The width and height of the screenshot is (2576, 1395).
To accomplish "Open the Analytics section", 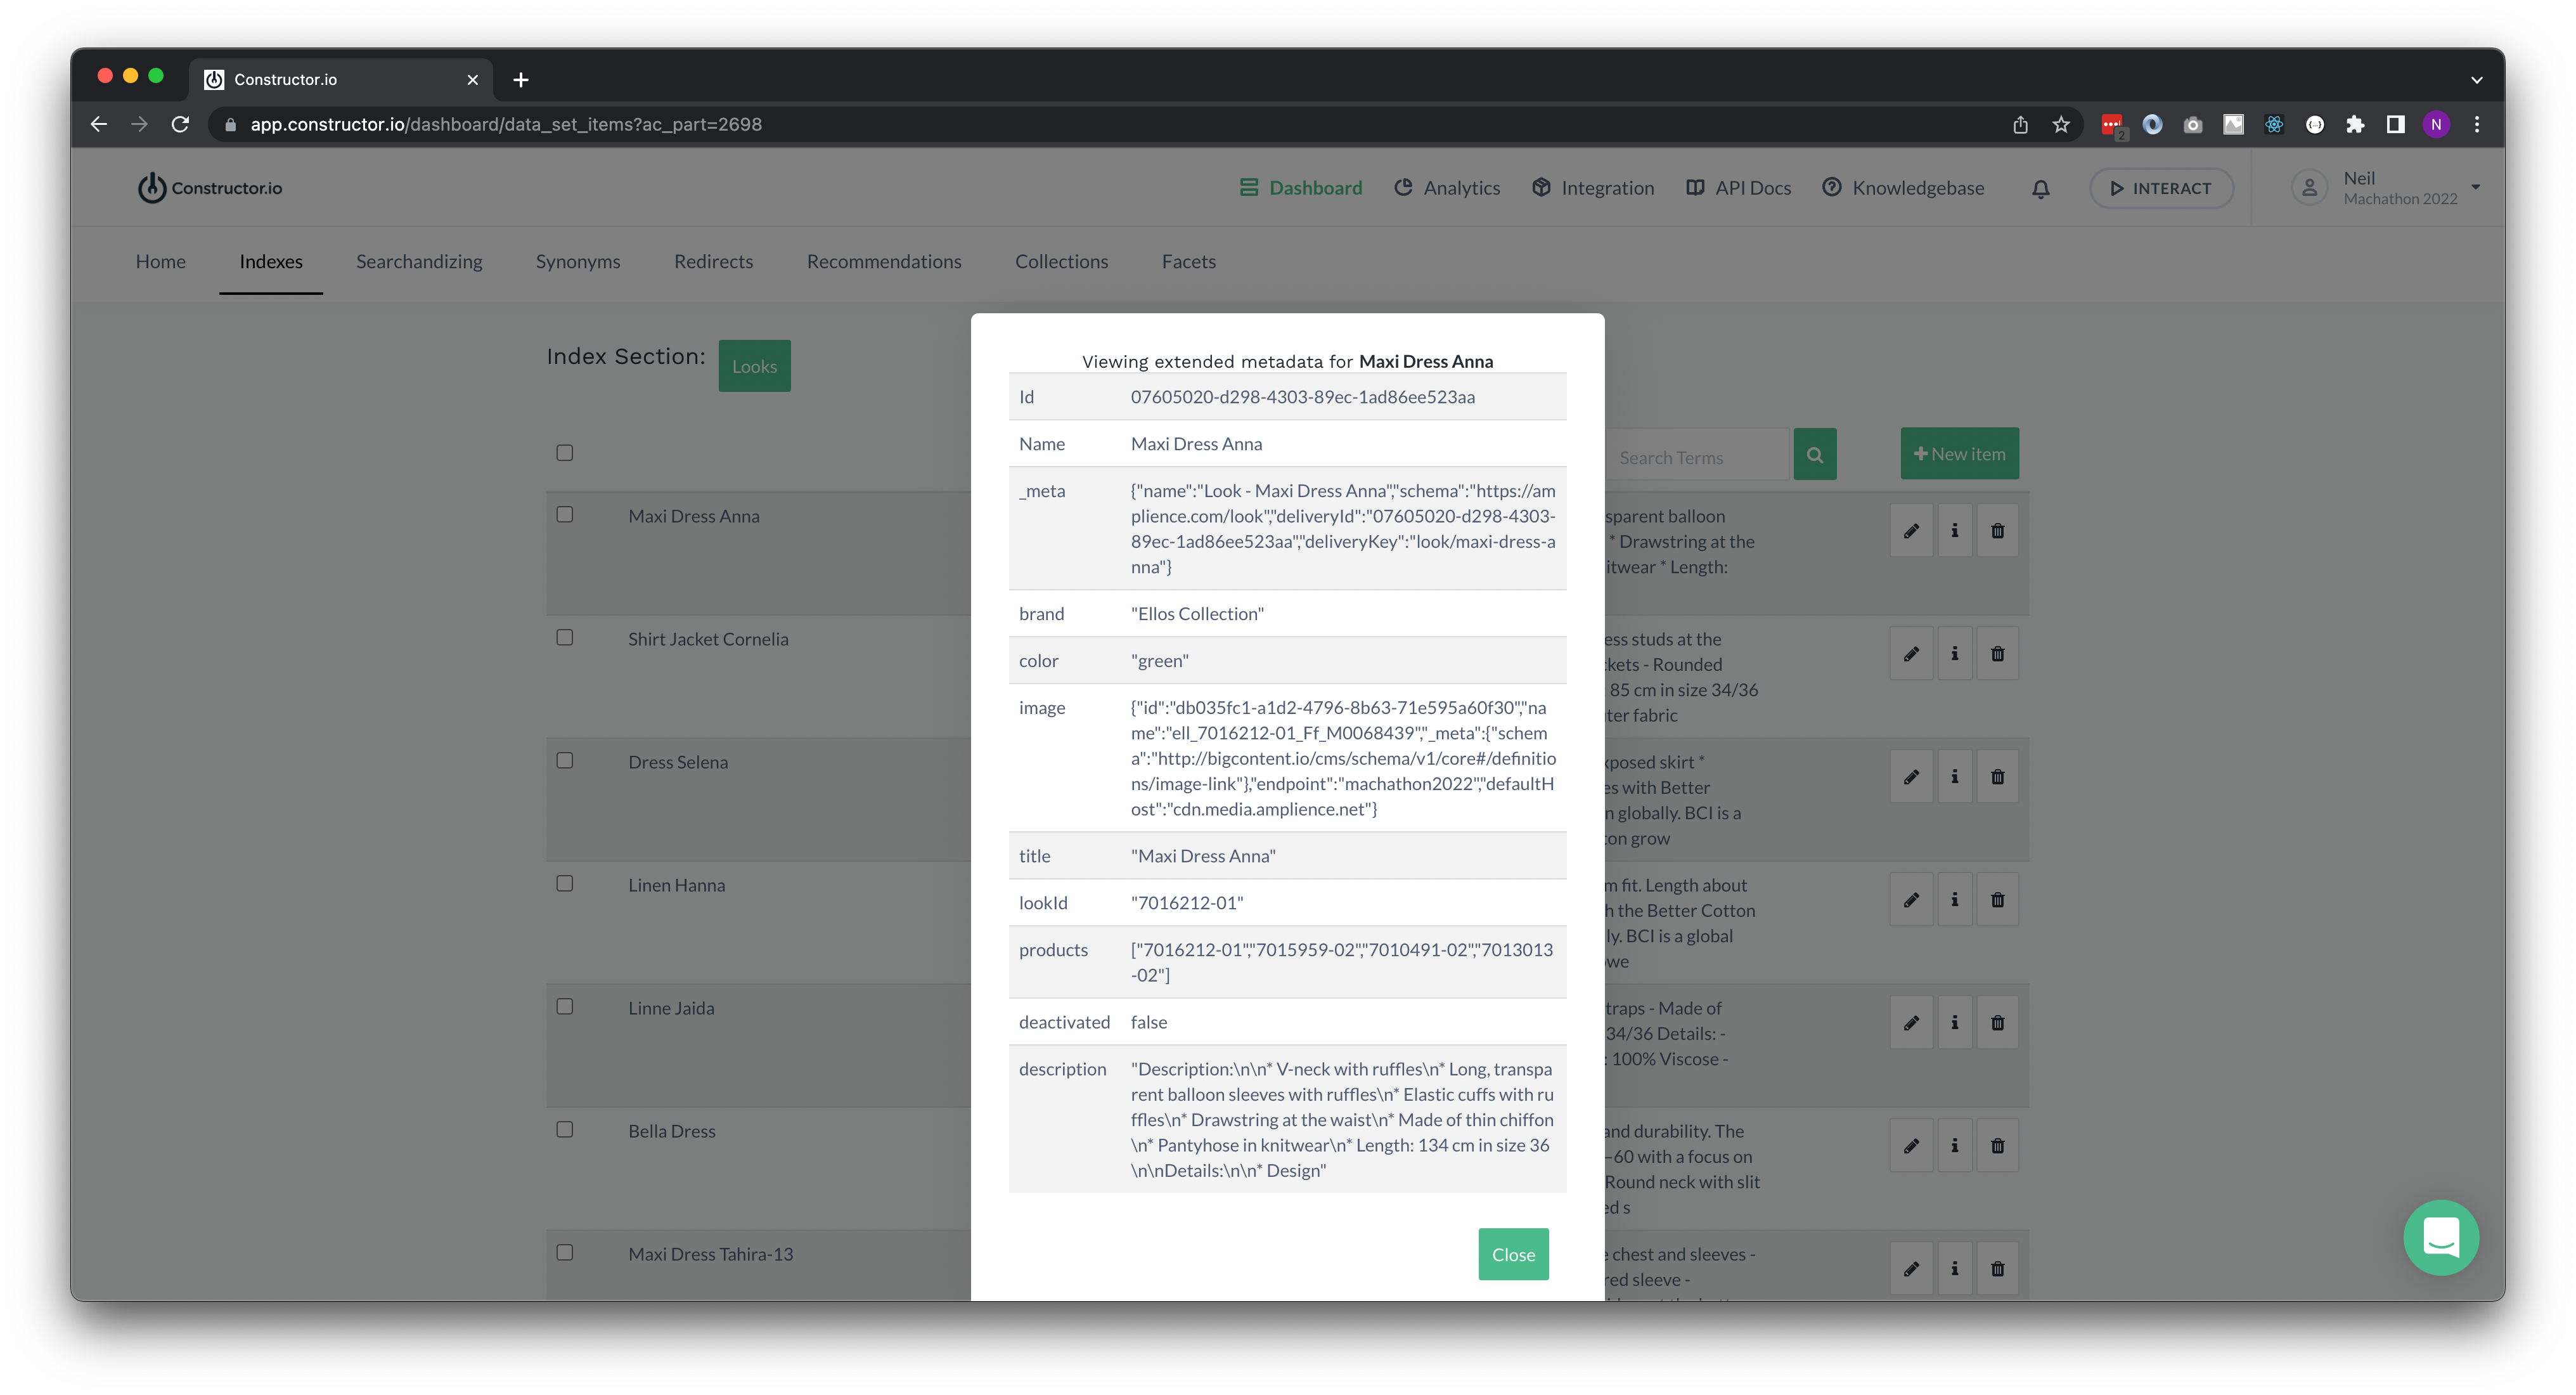I will coord(1447,187).
